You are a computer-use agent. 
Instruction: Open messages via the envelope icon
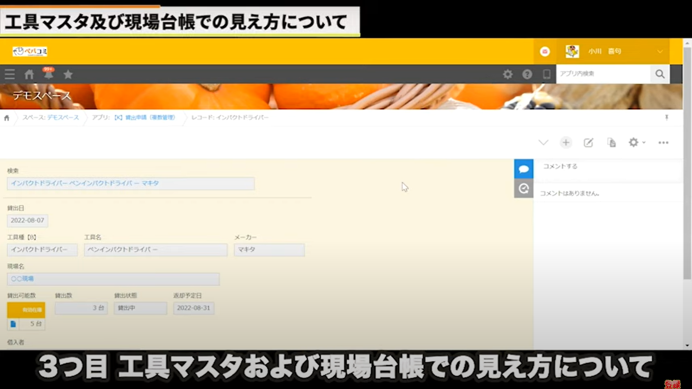click(x=545, y=51)
